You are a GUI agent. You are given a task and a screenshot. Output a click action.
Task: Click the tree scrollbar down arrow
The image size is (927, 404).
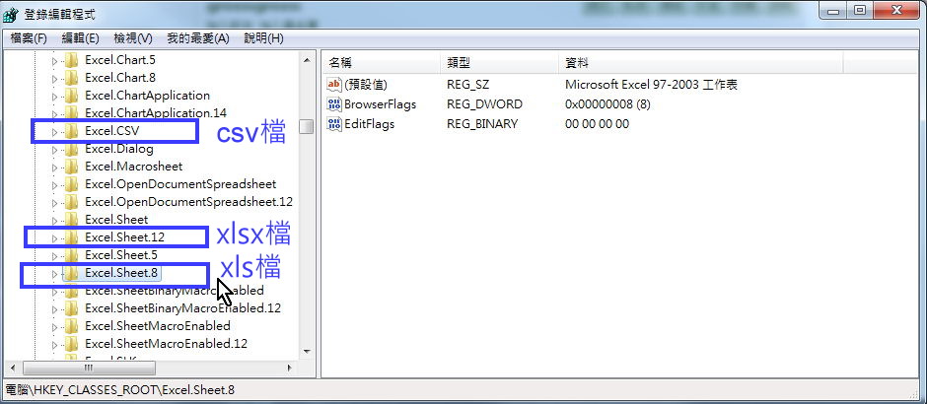coord(307,352)
